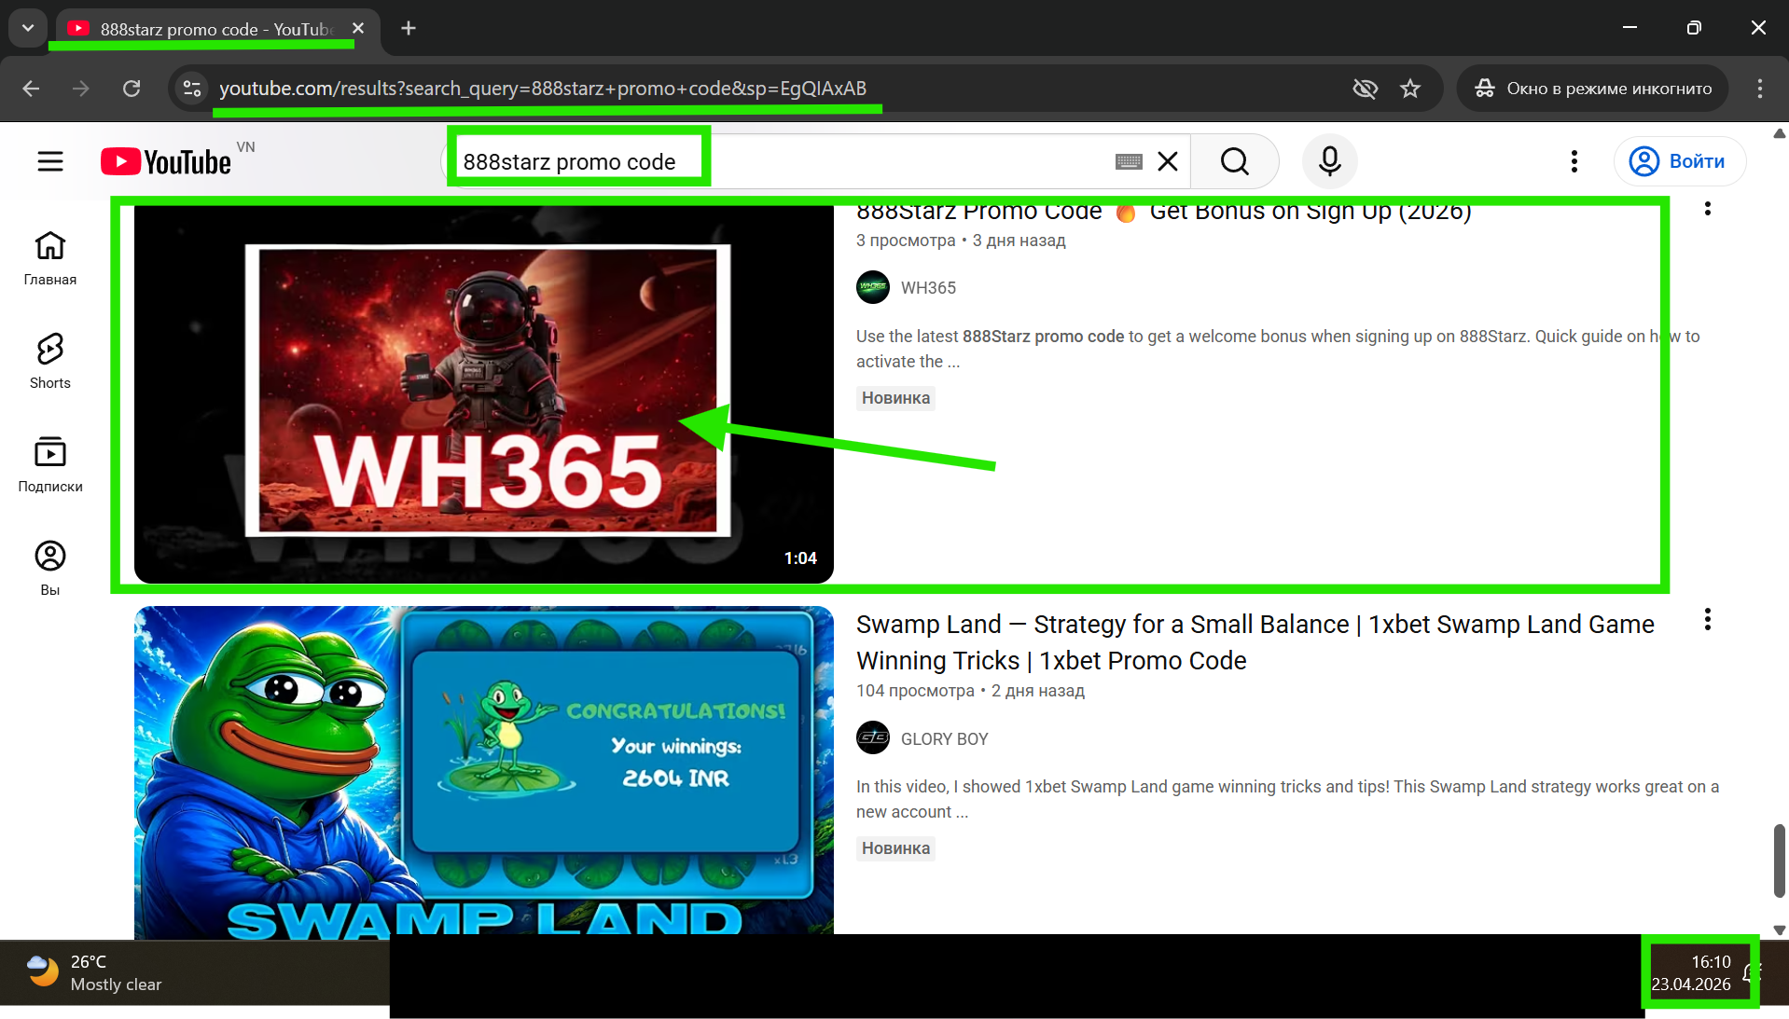The image size is (1789, 1019).
Task: Clear the search query with the X
Action: pos(1168,161)
